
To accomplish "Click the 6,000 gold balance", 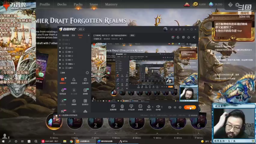I will 199,4.
